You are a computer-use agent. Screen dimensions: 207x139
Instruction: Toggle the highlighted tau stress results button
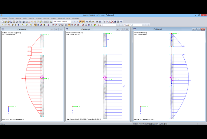(x=69, y=25)
